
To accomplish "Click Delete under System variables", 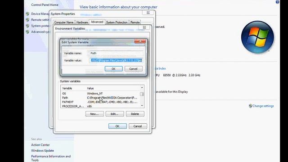I will click(x=135, y=114).
